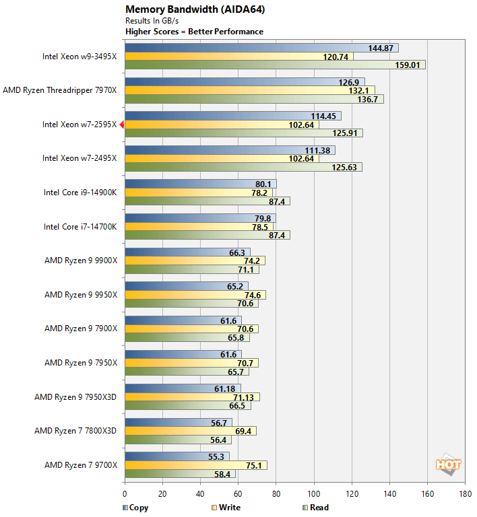Select the Intel Xeon w9-3495X label
This screenshot has width=477, height=517.
point(79,57)
